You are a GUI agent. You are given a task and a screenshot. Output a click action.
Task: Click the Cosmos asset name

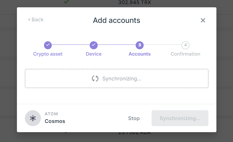click(x=55, y=121)
